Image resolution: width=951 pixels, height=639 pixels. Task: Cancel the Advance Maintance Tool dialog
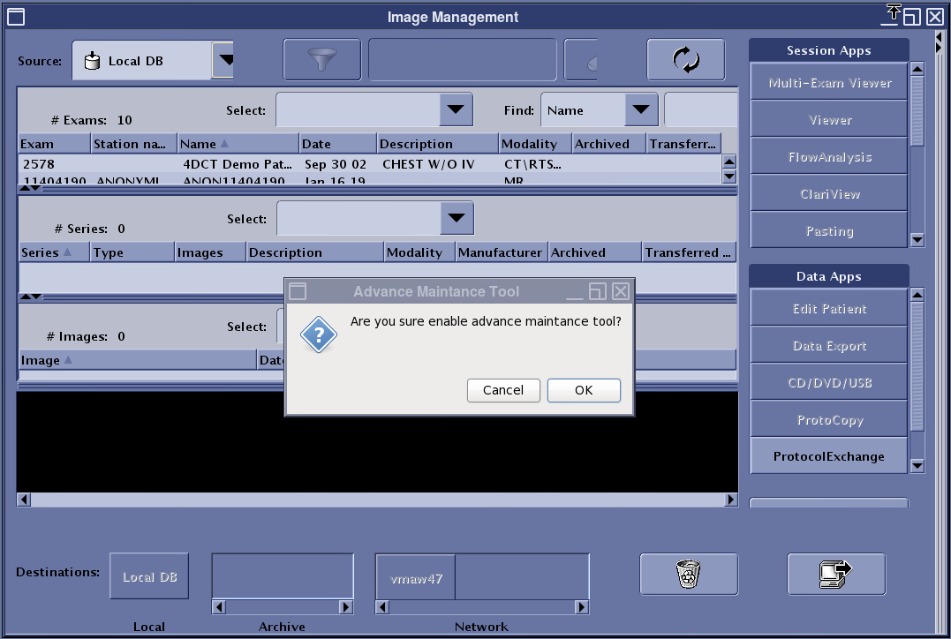(x=503, y=390)
